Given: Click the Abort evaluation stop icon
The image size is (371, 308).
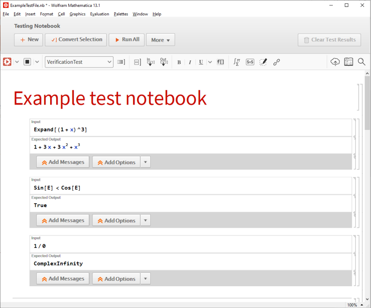Looking at the screenshot, I should pyautogui.click(x=27, y=62).
